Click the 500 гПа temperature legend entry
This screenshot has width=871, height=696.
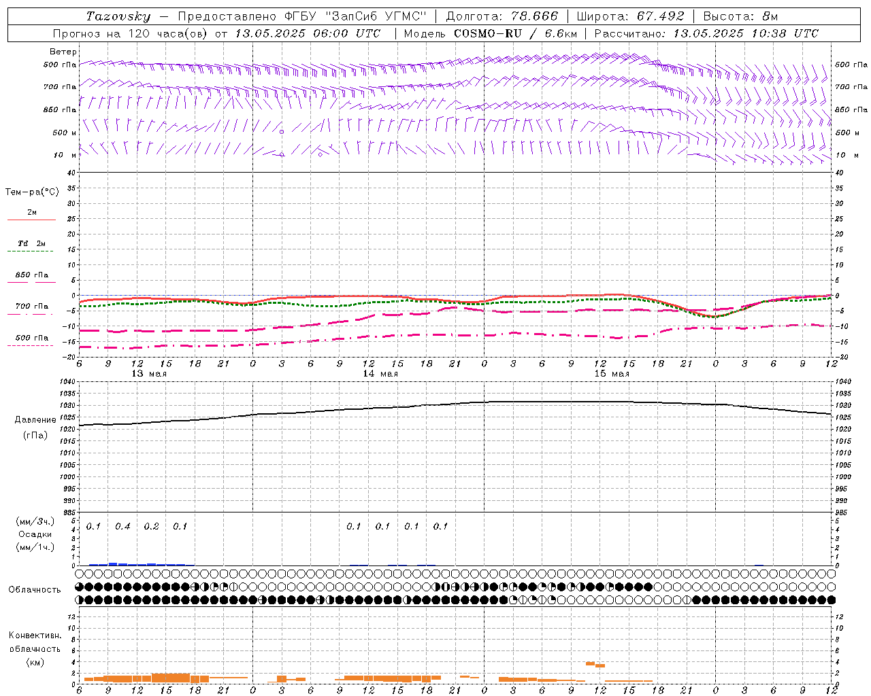(31, 338)
